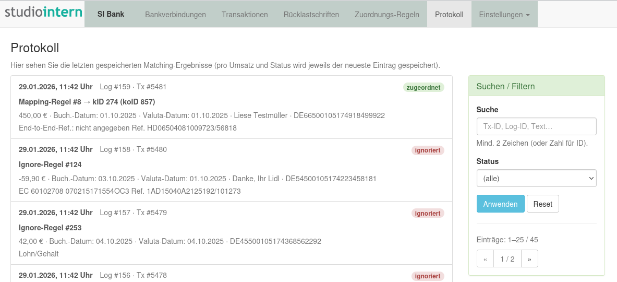Go to previous page with « arrow
This screenshot has width=617, height=282.
pyautogui.click(x=486, y=259)
